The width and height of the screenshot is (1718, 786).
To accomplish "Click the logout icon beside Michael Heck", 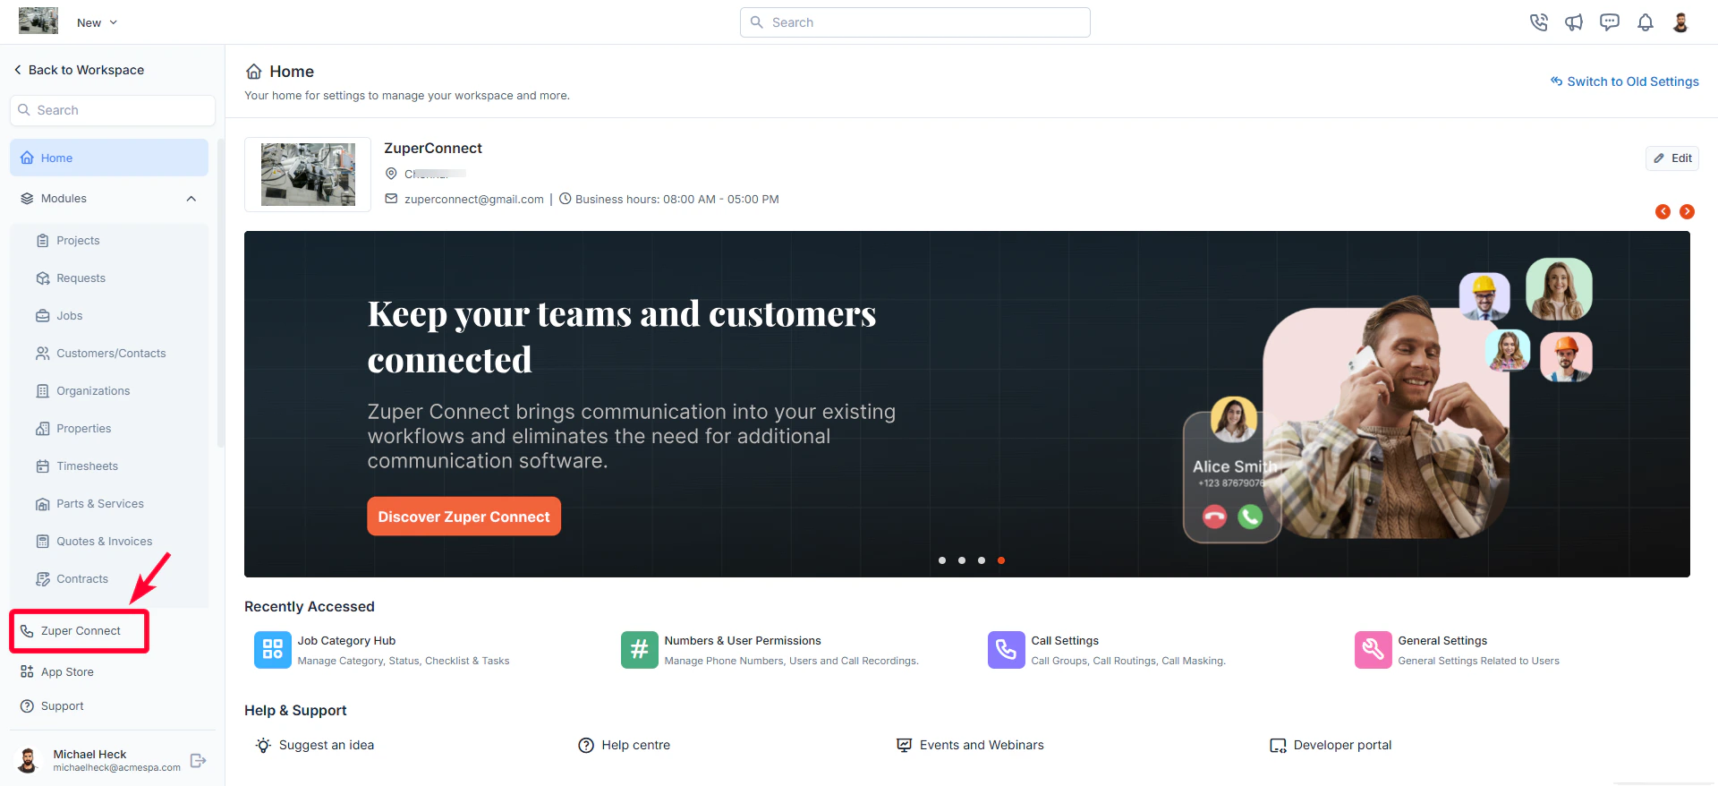I will [x=199, y=761].
